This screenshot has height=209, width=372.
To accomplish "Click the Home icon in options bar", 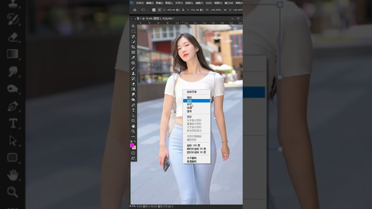I will coord(135,10).
